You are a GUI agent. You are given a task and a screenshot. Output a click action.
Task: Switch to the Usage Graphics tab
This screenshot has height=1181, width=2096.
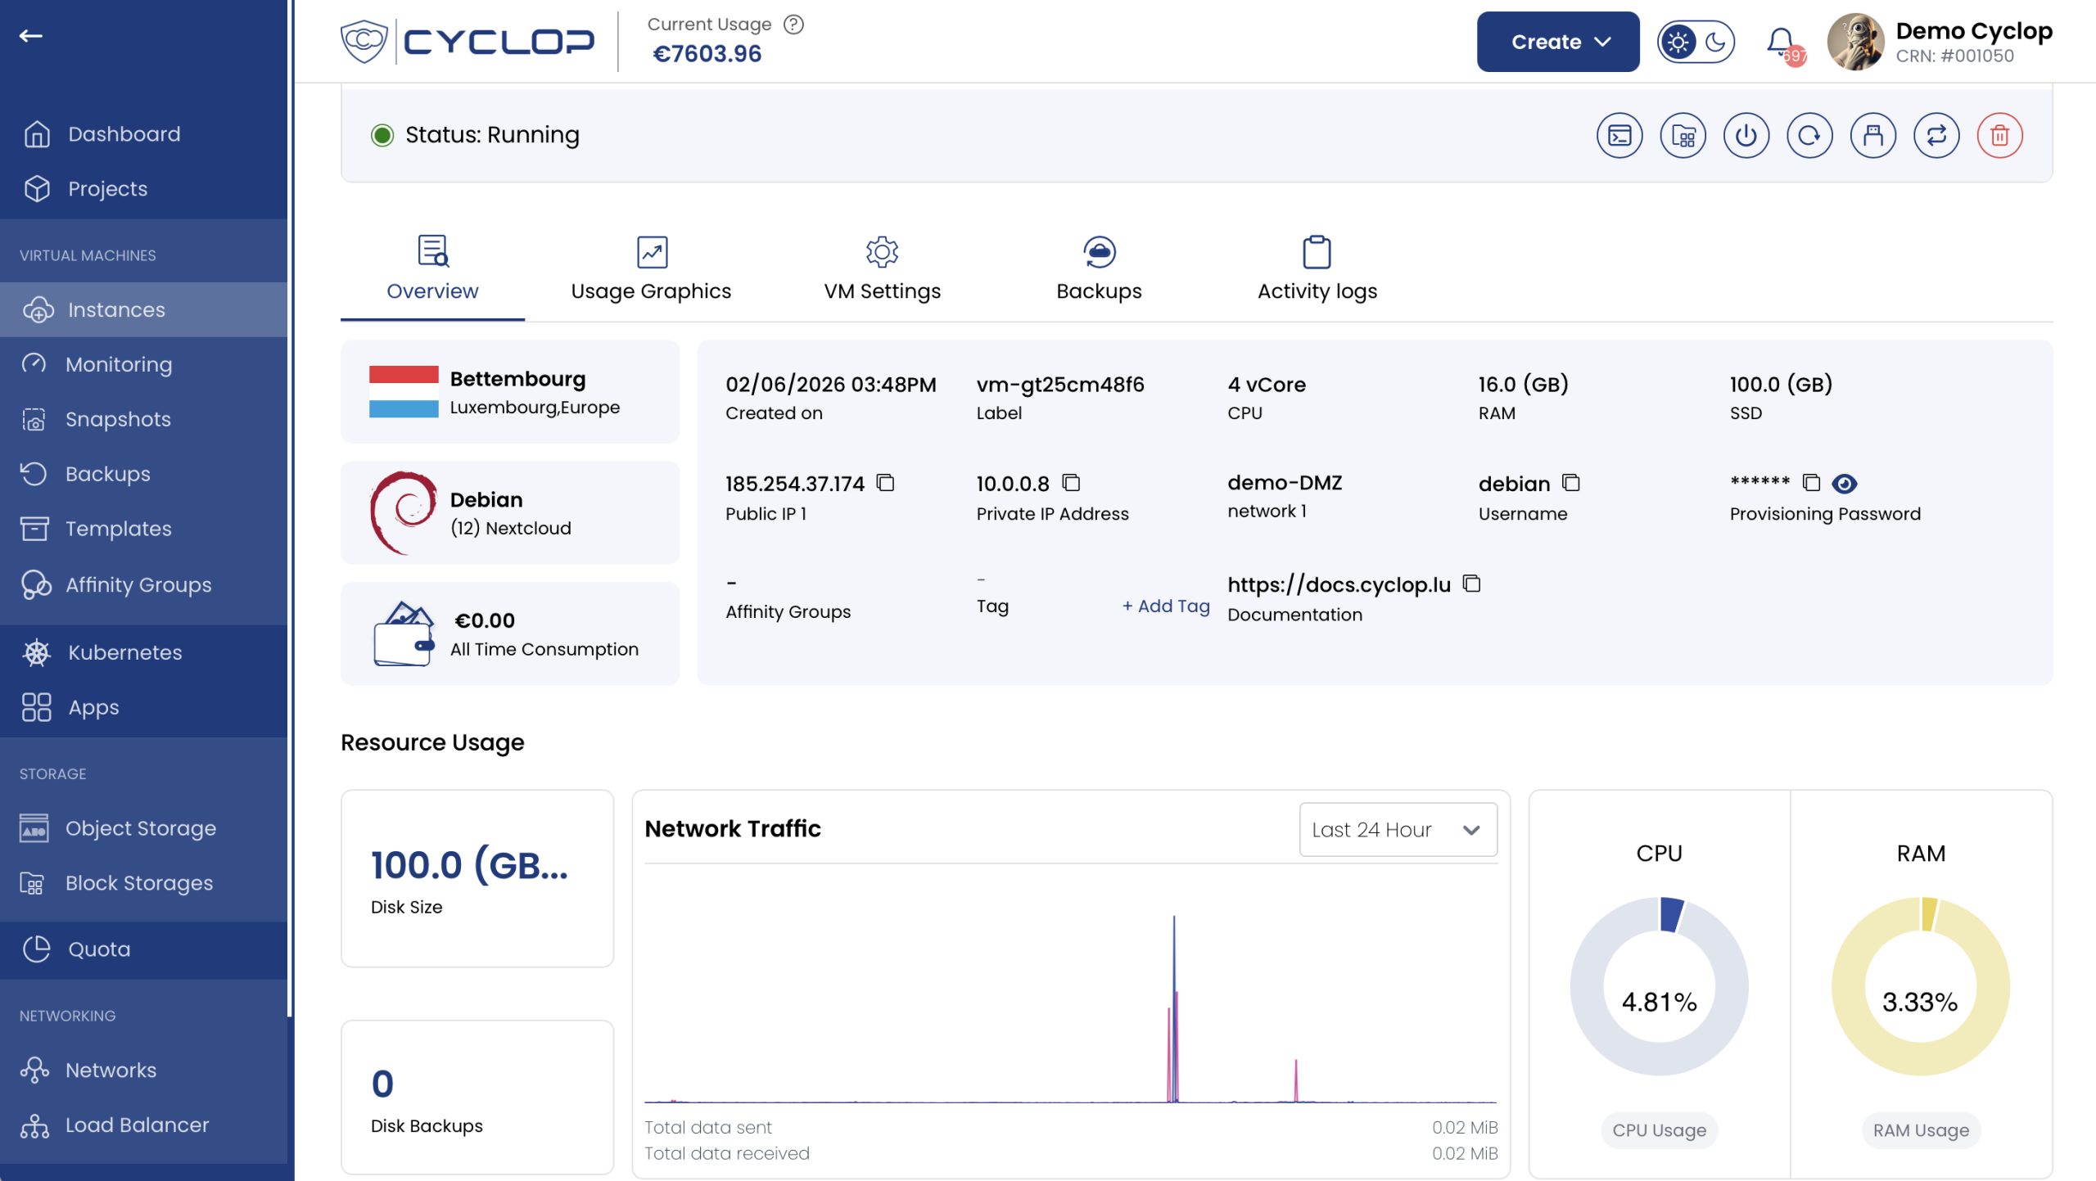click(x=650, y=268)
